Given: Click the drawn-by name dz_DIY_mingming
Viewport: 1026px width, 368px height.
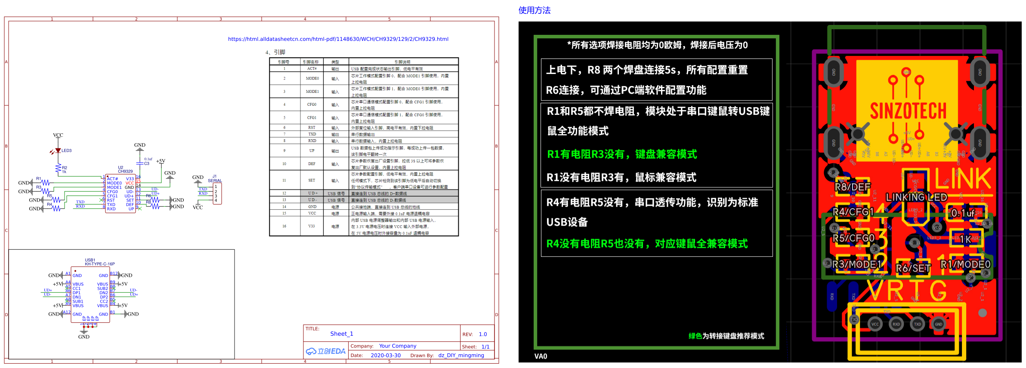Looking at the screenshot, I should pyautogui.click(x=461, y=356).
